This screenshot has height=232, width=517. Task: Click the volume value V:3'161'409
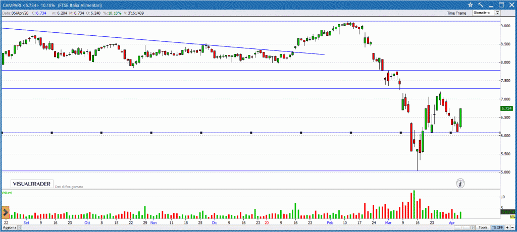(x=133, y=13)
